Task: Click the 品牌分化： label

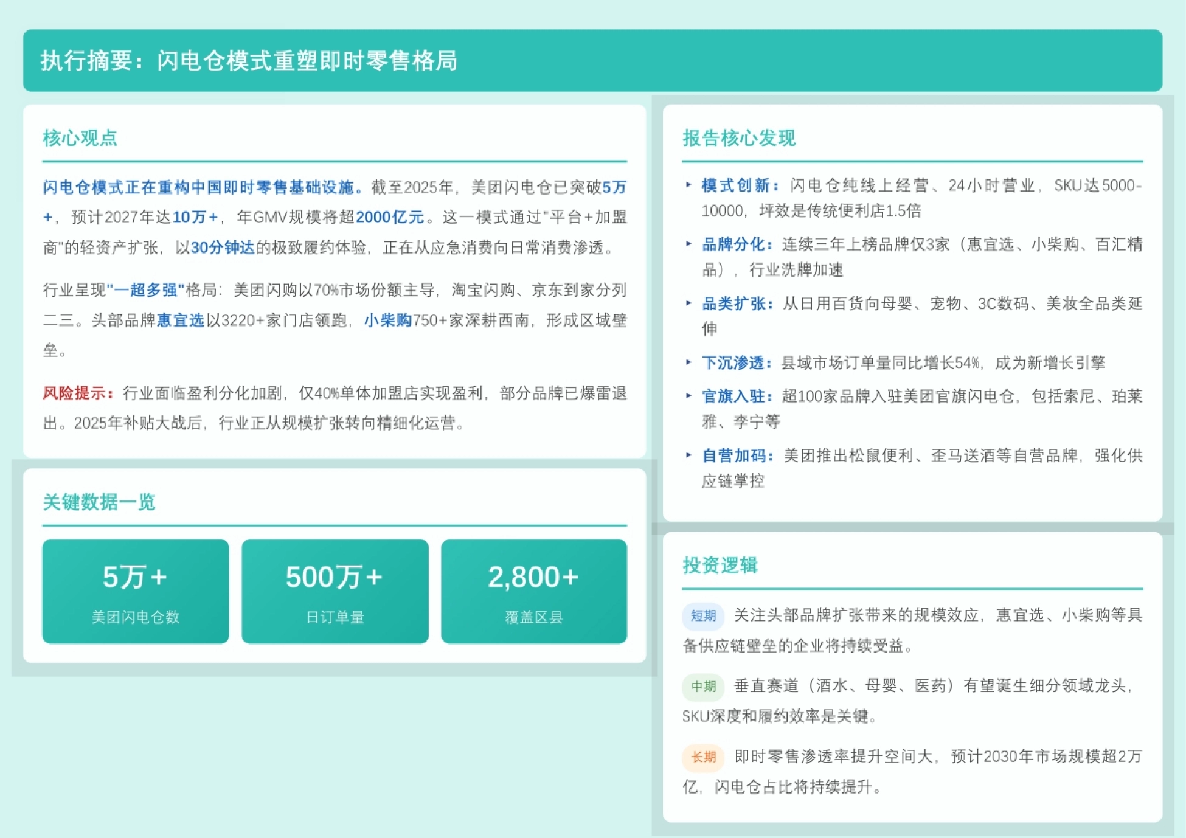Action: (x=738, y=244)
